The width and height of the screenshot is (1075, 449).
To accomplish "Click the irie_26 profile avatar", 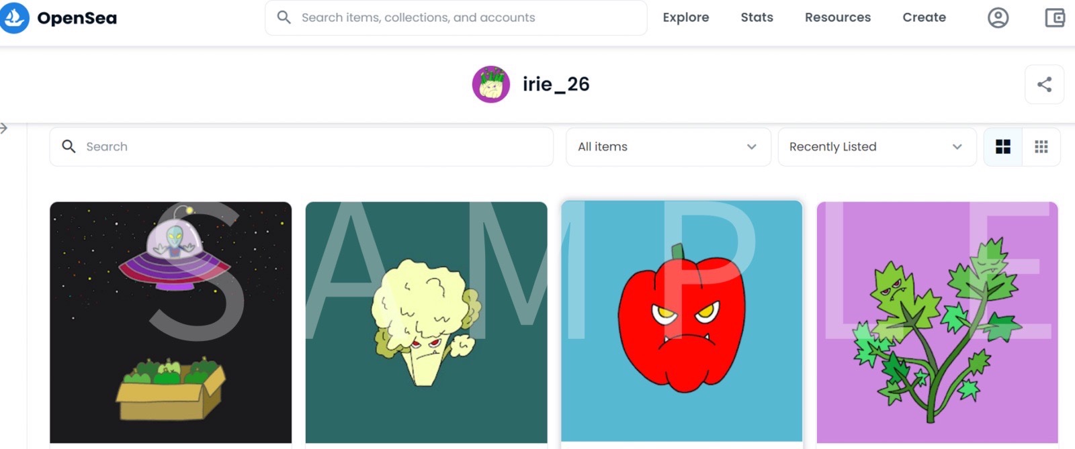I will [x=491, y=85].
